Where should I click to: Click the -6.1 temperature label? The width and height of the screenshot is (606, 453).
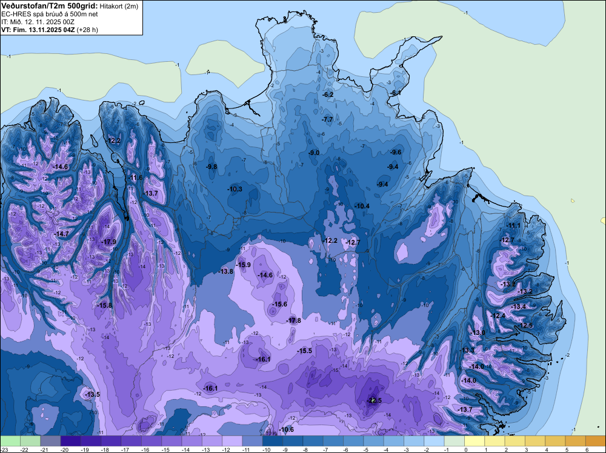tap(395, 93)
